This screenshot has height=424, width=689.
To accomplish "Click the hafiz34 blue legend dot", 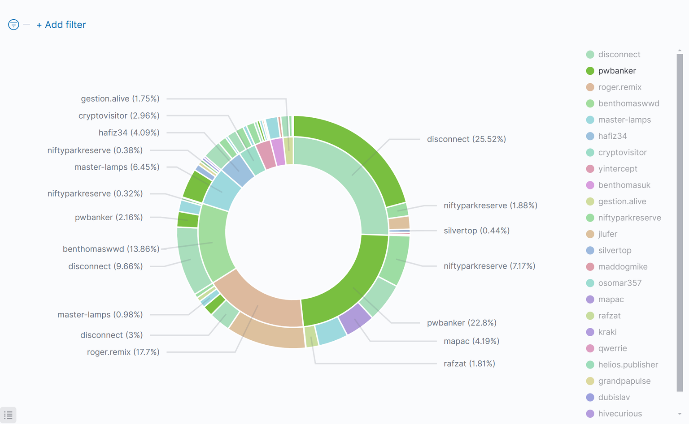I will click(x=590, y=136).
